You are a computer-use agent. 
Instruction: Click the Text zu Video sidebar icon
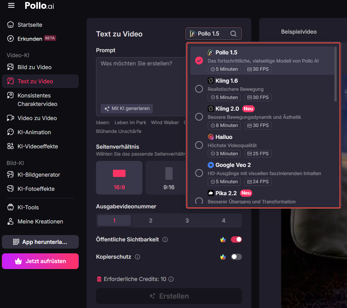pyautogui.click(x=10, y=81)
